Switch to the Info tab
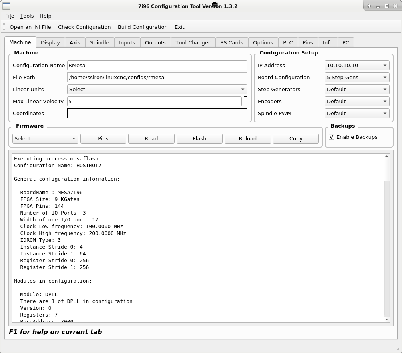The width and height of the screenshot is (402, 353). (328, 43)
